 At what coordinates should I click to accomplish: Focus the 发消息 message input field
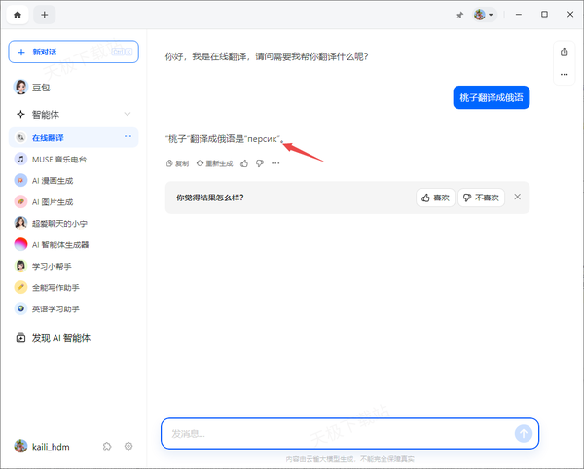[x=336, y=433]
